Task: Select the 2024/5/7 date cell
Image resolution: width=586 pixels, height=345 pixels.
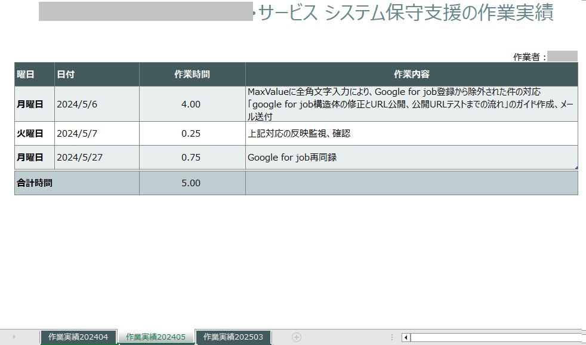Action: coord(97,134)
